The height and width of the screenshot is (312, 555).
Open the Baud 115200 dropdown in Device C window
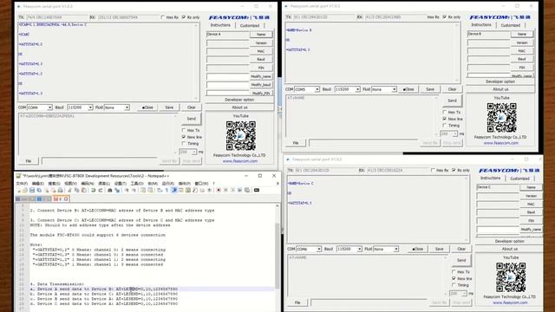(360, 249)
